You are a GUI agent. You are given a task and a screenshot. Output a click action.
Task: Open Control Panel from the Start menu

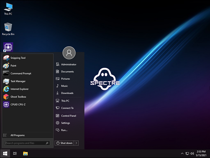[x=69, y=116]
